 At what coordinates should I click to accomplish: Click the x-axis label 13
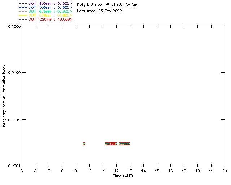pyautogui.click(x=130, y=171)
